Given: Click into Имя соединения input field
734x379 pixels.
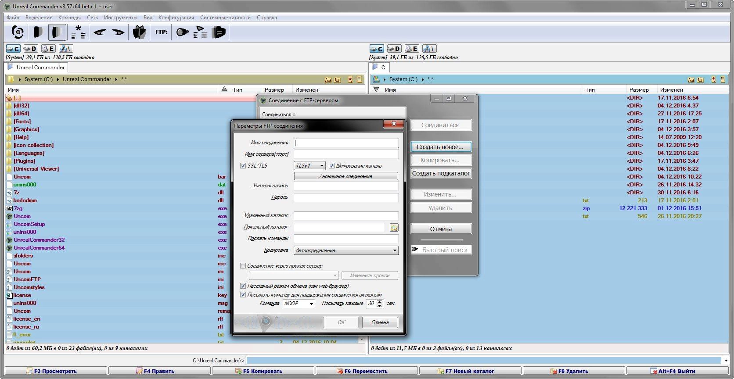Looking at the screenshot, I should tap(346, 143).
